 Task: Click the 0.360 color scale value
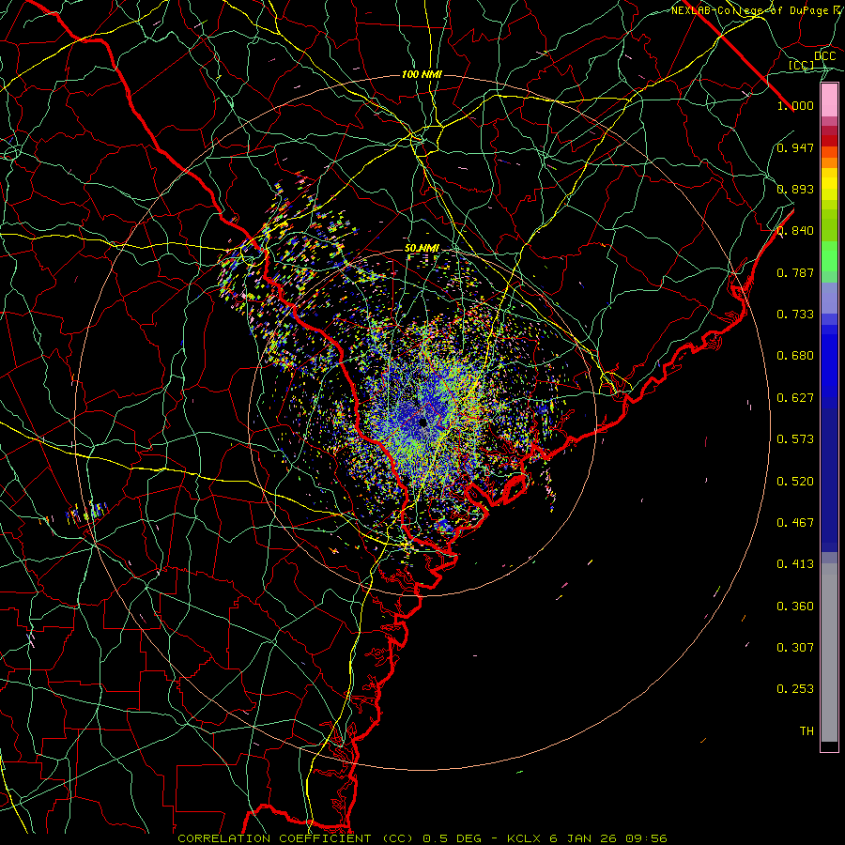pos(795,607)
